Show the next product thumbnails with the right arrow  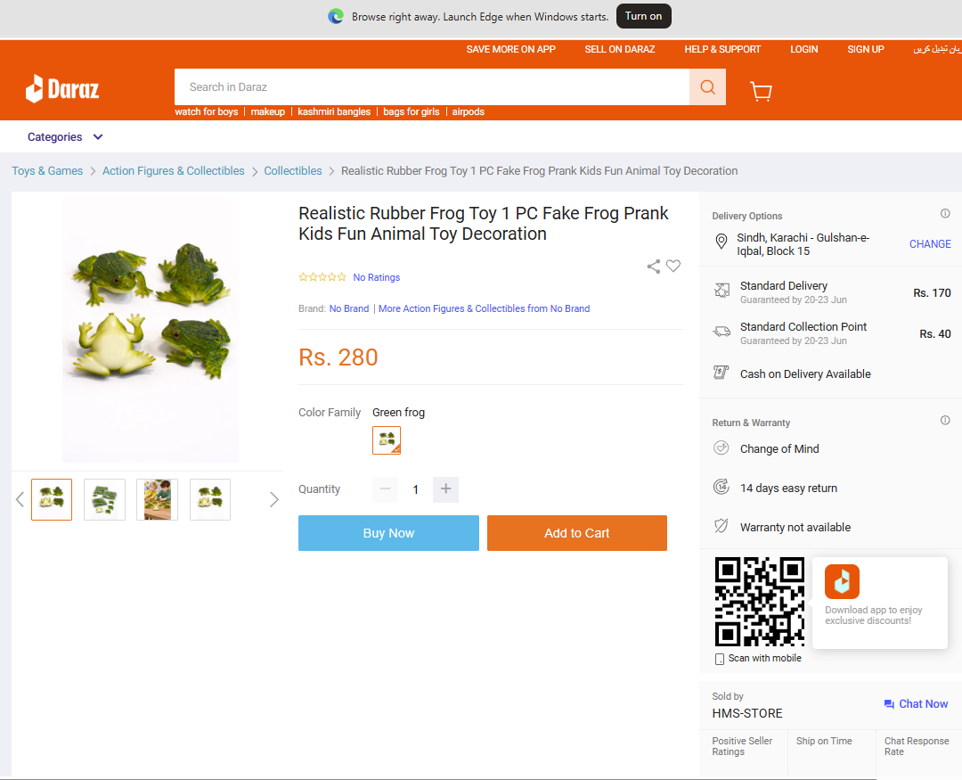click(273, 499)
